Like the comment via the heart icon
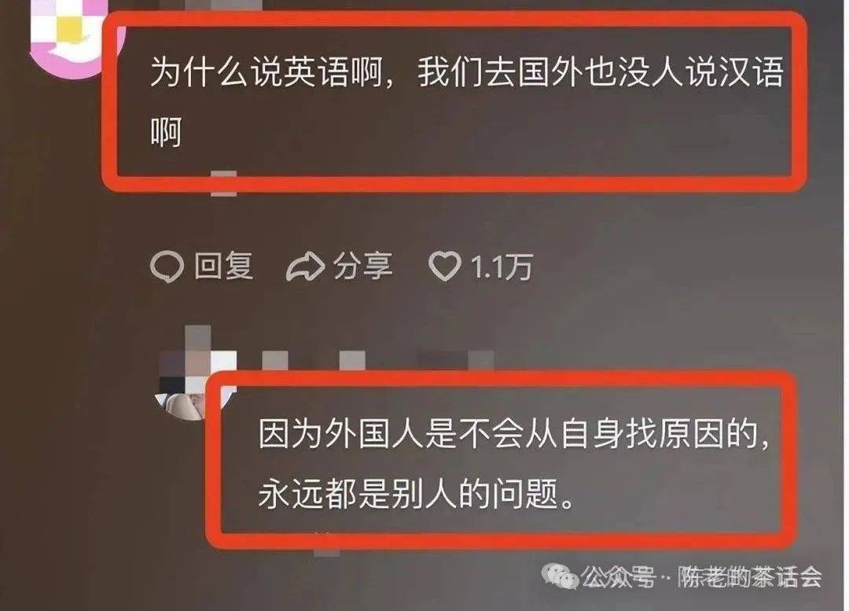 pos(444,266)
